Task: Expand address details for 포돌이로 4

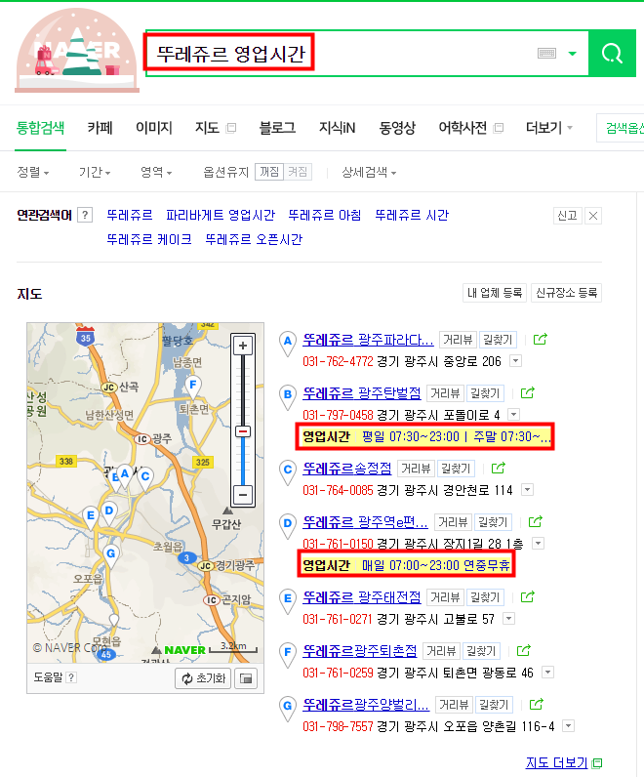Action: click(513, 414)
